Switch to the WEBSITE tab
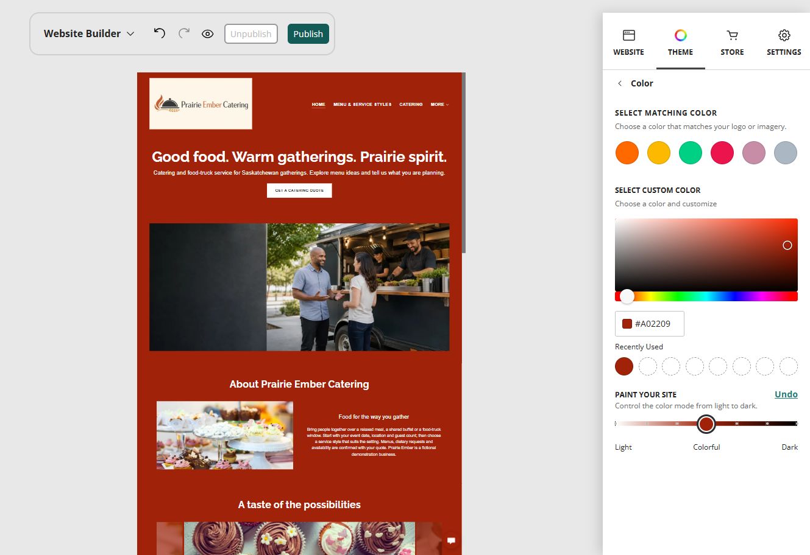810x555 pixels. [628, 43]
